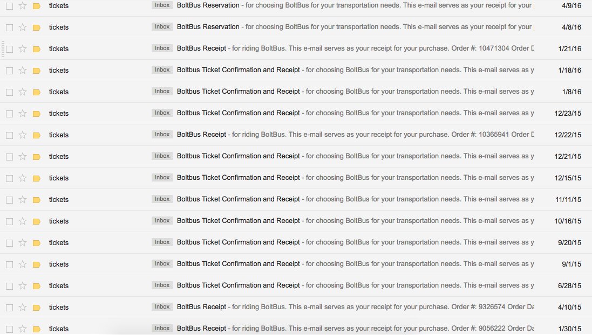
Task: Select the checkbox for the 4/8/16 email
Action: point(9,27)
